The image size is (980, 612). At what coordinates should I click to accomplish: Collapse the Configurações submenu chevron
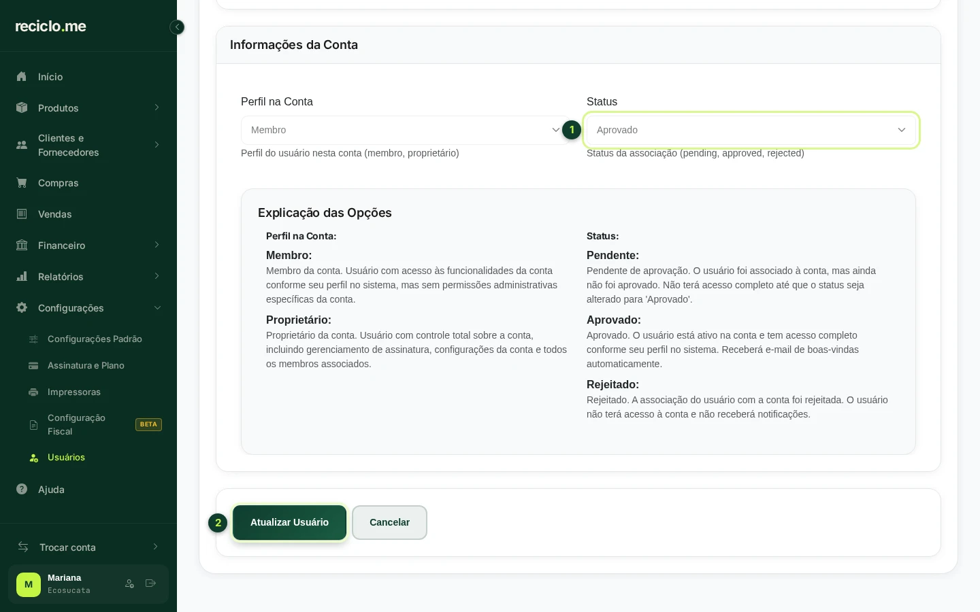pos(157,308)
